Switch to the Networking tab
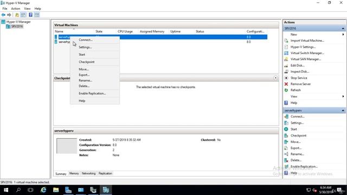347x195 pixels. (x=88, y=173)
